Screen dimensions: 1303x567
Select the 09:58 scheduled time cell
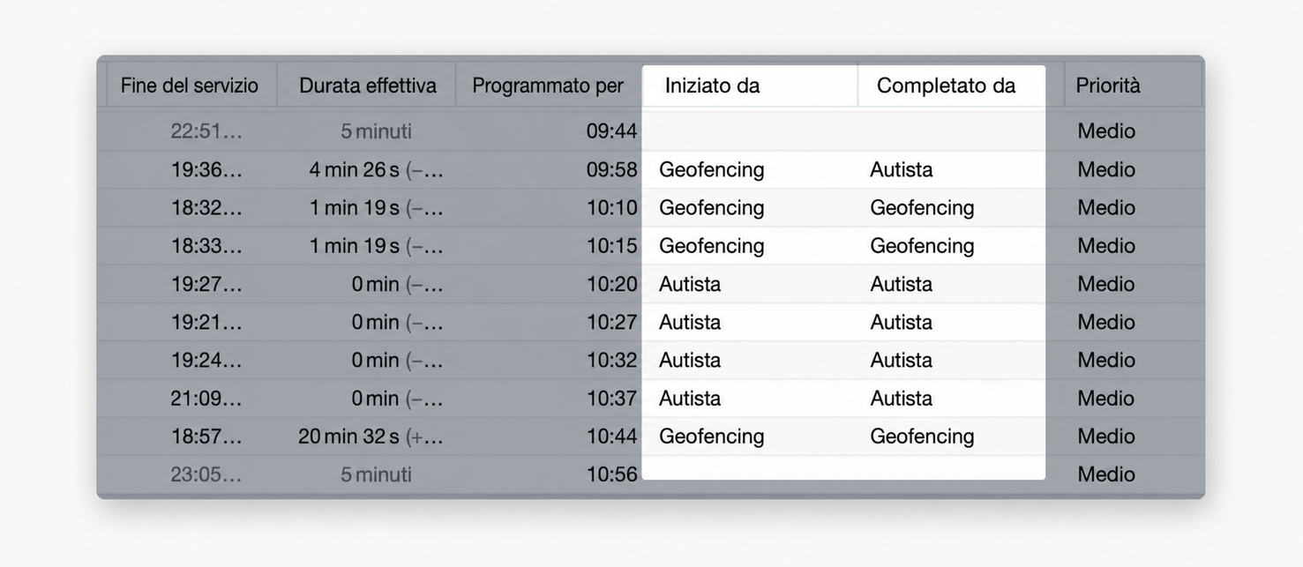coord(611,169)
